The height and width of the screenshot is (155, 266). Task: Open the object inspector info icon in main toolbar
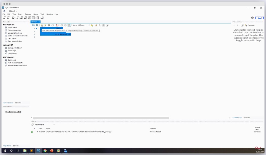pos(13,18)
